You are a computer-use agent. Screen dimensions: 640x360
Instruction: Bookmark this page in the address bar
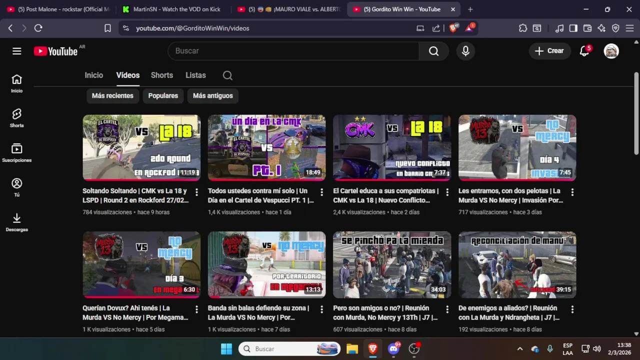click(107, 28)
